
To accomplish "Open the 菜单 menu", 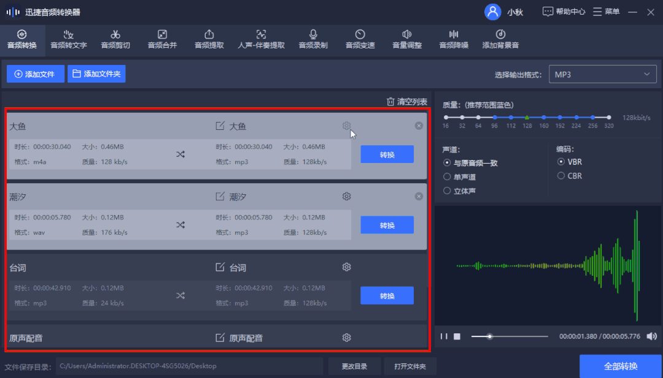I will 607,11.
